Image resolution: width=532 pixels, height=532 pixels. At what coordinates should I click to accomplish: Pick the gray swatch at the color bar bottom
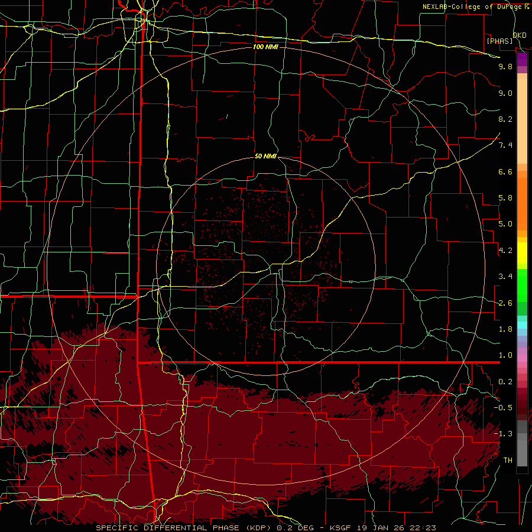[x=522, y=453]
